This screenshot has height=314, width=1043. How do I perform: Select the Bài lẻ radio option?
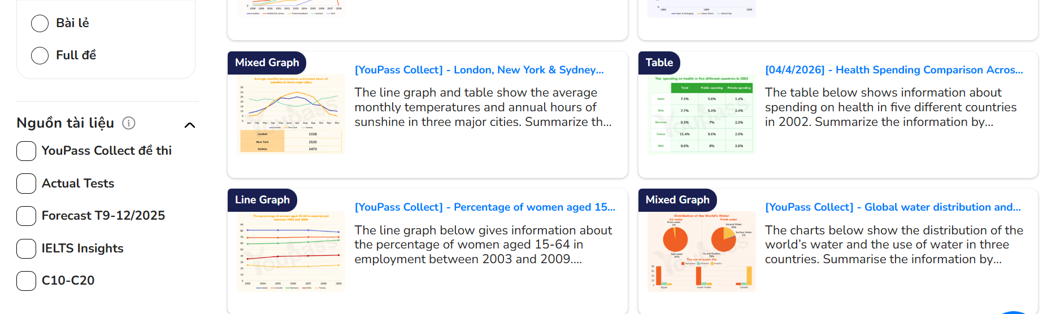40,23
